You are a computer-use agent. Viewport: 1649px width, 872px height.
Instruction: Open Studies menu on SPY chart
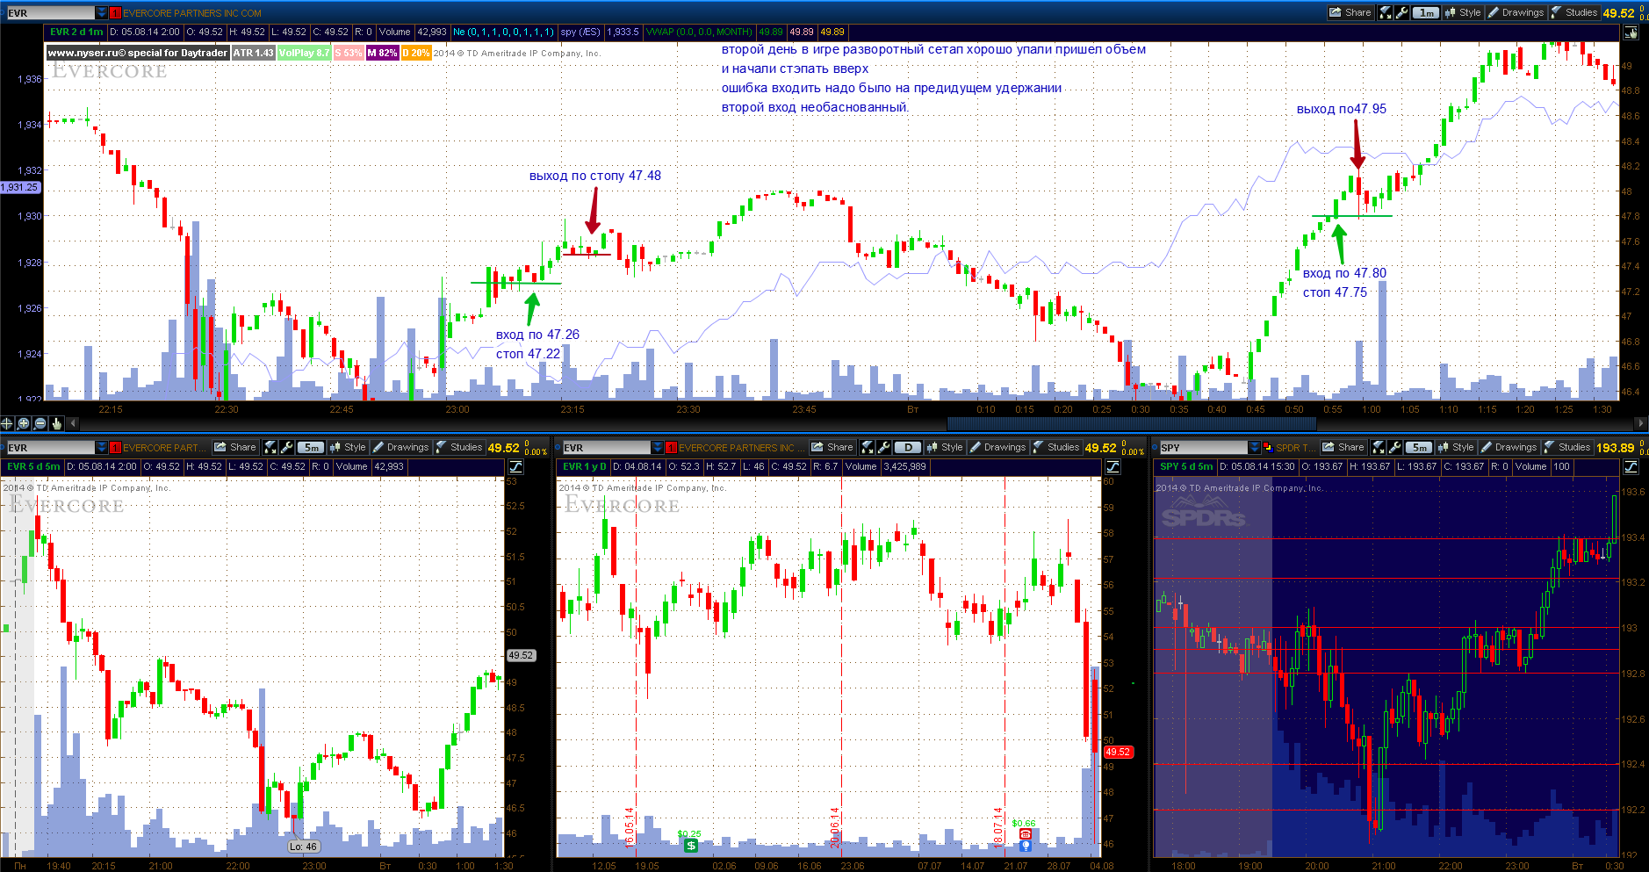1566,447
